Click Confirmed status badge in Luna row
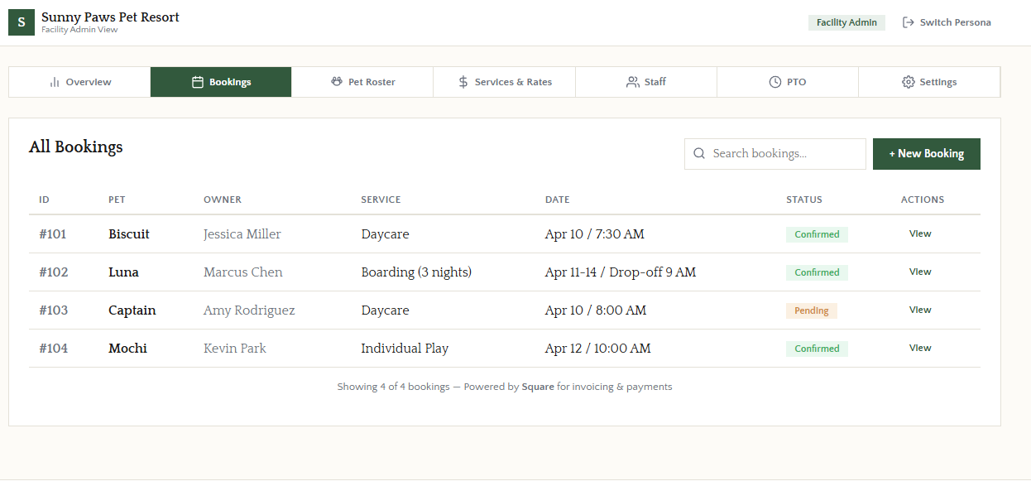Image resolution: width=1031 pixels, height=486 pixels. (817, 272)
